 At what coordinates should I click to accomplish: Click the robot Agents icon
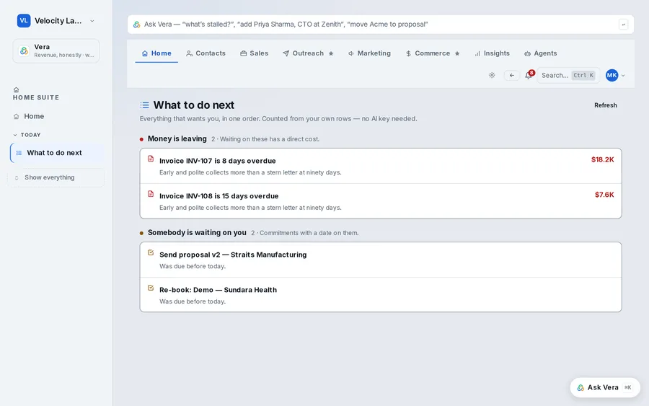point(527,53)
